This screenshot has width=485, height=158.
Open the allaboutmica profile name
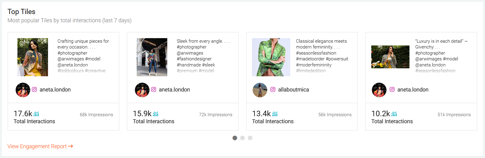click(294, 90)
